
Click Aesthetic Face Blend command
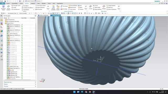click(x=27, y=8)
